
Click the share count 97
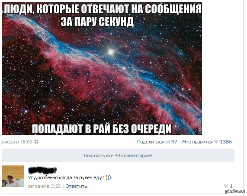coord(174,142)
